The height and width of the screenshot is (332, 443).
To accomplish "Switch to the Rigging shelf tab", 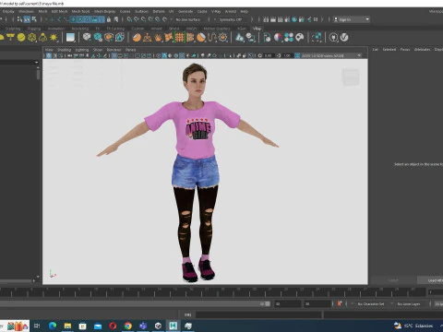I will [x=34, y=29].
